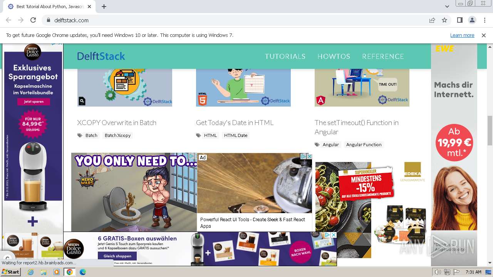Viewport: 493px width, 277px height.
Task: Open the HOWTOS menu
Action: click(x=334, y=56)
